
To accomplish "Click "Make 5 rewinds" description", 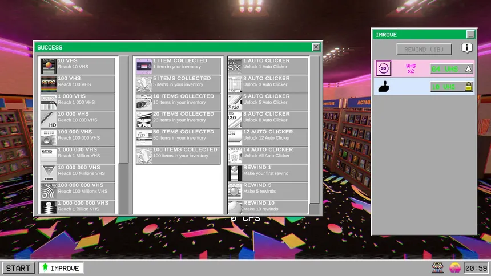I will (x=260, y=191).
